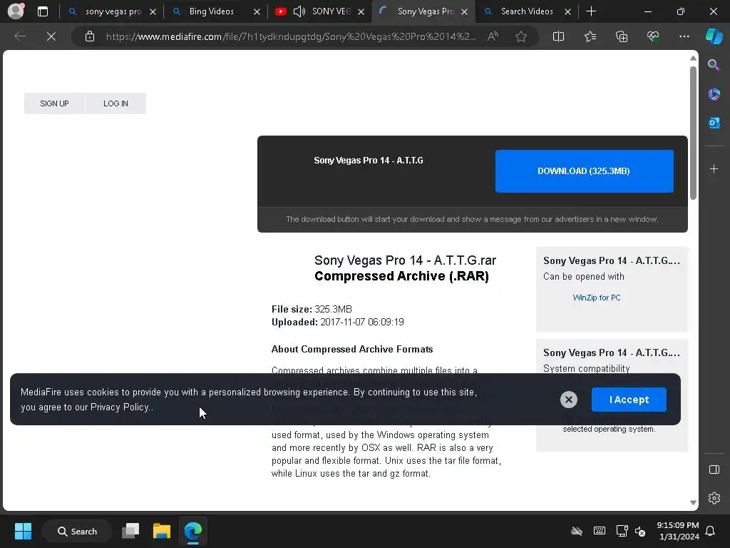The width and height of the screenshot is (730, 548).
Task: Open the browser profile avatar
Action: [16, 11]
